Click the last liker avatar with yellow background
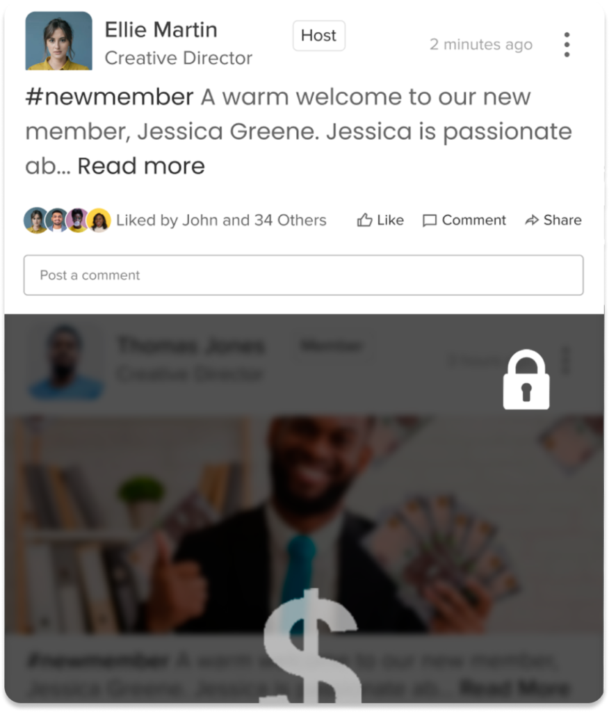 pos(99,220)
